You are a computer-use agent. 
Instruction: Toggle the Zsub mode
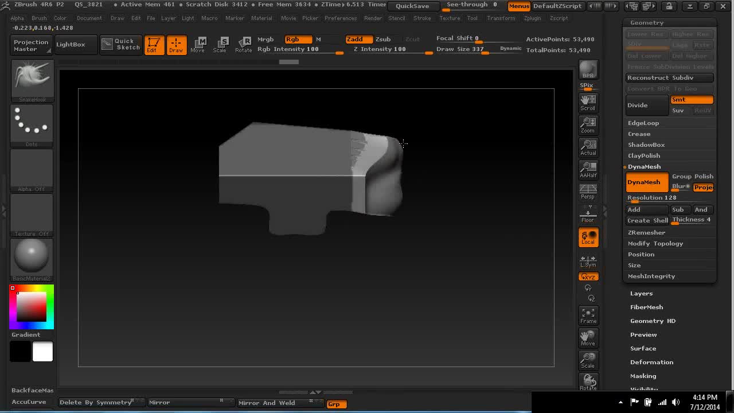(x=383, y=39)
